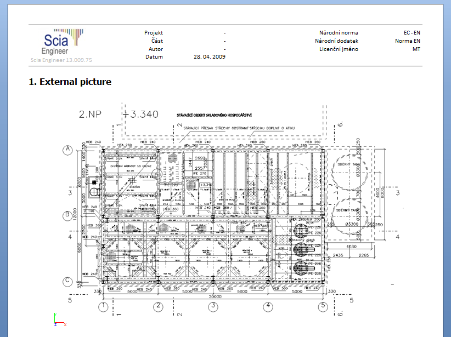Viewport: 451px width, 337px height.
Task: Click the Projekt label in header
Action: (x=153, y=33)
